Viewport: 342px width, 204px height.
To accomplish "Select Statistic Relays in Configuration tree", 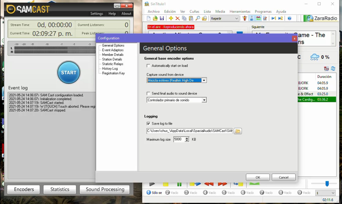I will [x=113, y=64].
